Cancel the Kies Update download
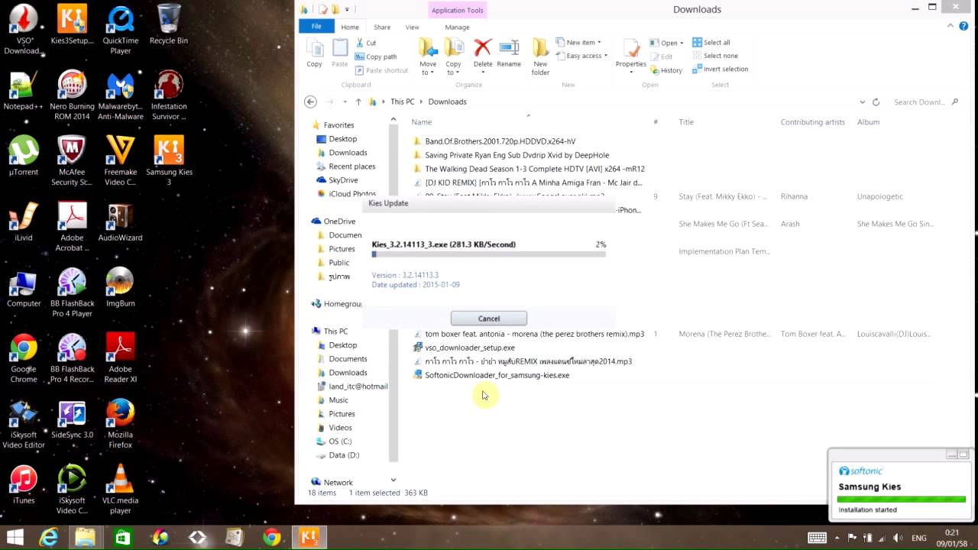Screen dimensions: 978x550 point(489,319)
